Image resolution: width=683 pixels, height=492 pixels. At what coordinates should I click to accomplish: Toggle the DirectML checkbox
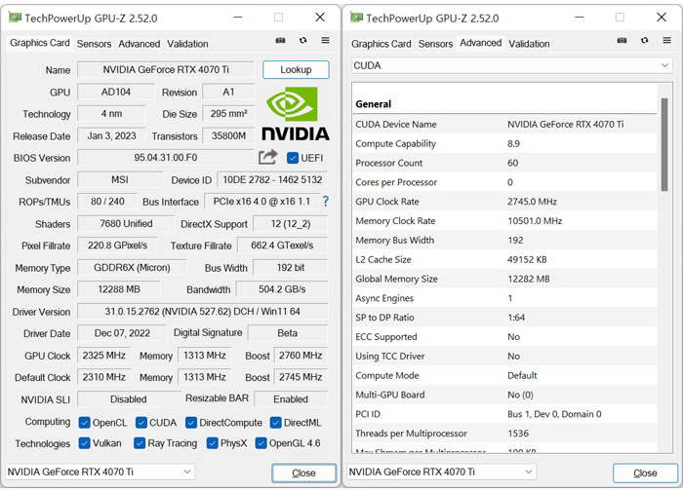275,423
